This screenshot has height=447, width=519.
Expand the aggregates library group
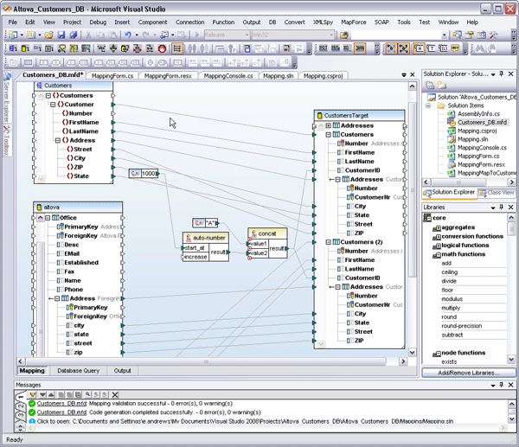coord(437,228)
